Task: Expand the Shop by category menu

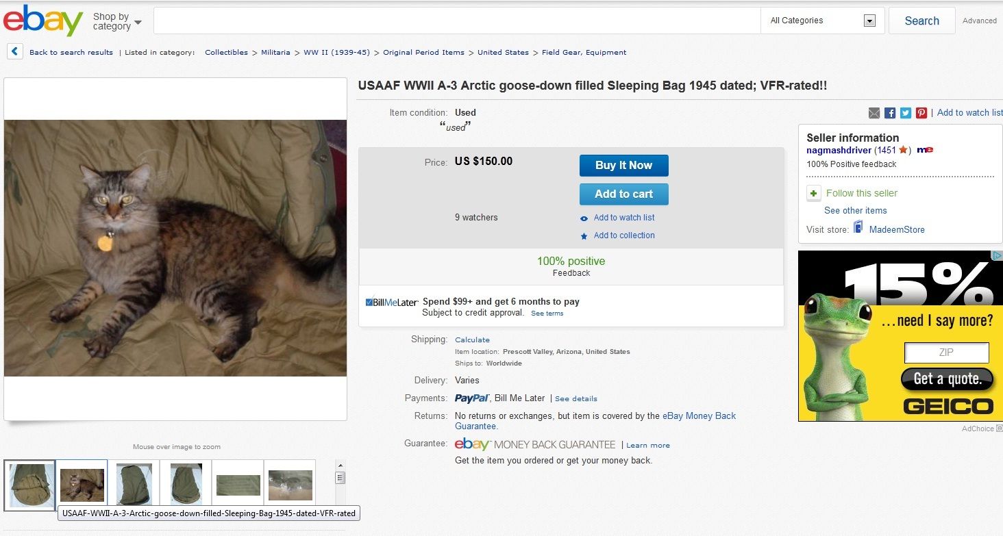Action: tap(117, 21)
